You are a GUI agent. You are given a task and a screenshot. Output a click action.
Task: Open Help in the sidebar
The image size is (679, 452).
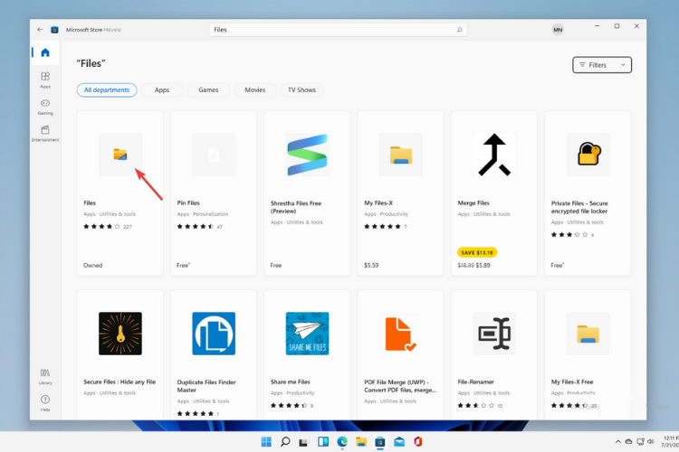pos(45,402)
